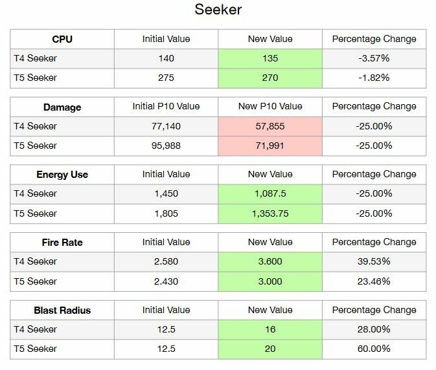Image resolution: width=436 pixels, height=370 pixels.
Task: Click the red cell showing 57,855
Action: (270, 126)
